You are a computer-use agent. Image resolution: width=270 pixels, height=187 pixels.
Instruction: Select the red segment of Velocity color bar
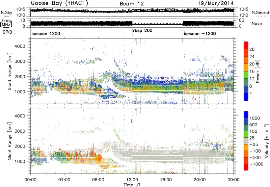[246, 167]
